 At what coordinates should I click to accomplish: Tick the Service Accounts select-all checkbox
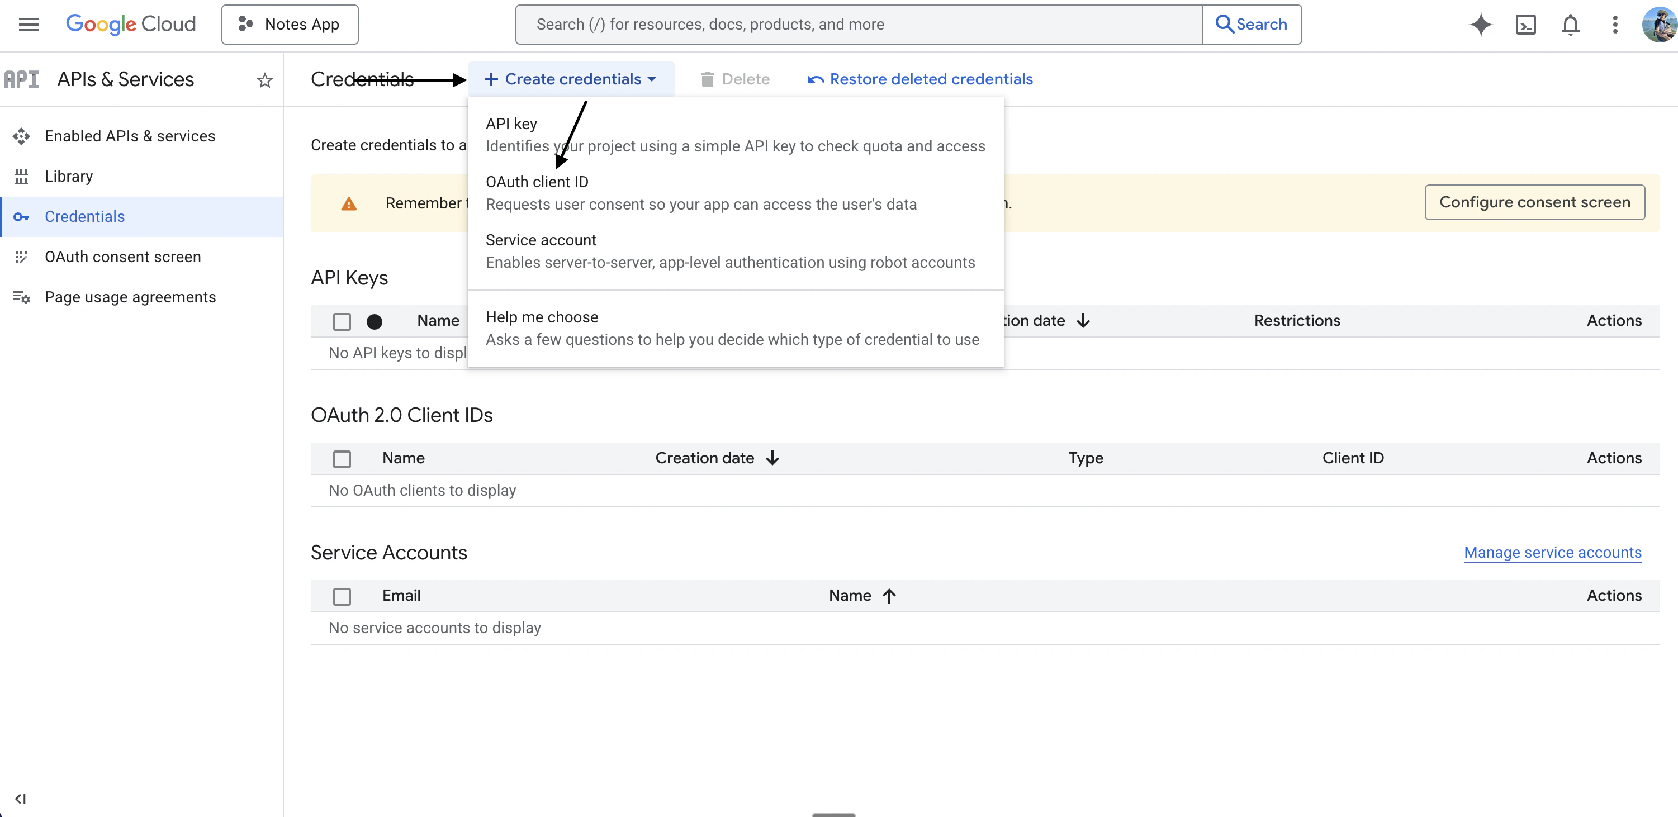342,596
